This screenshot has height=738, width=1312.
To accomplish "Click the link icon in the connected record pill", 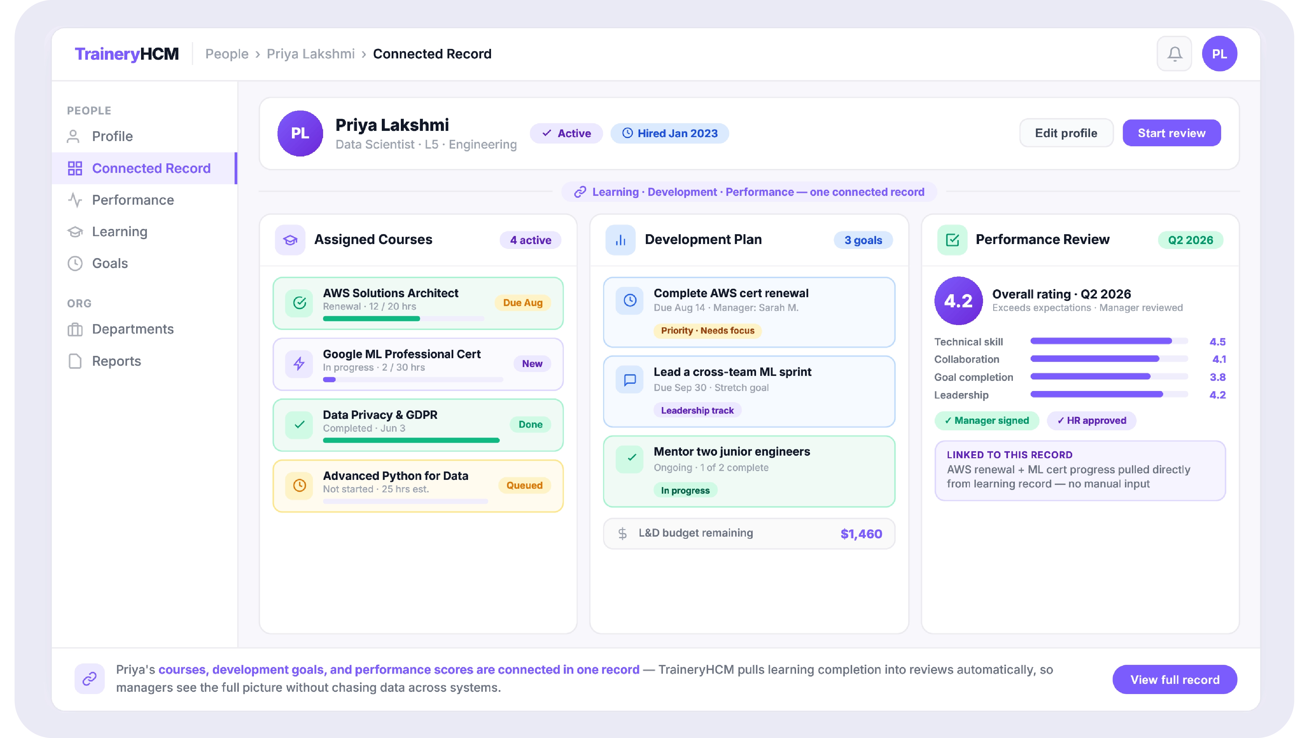I will click(x=580, y=192).
